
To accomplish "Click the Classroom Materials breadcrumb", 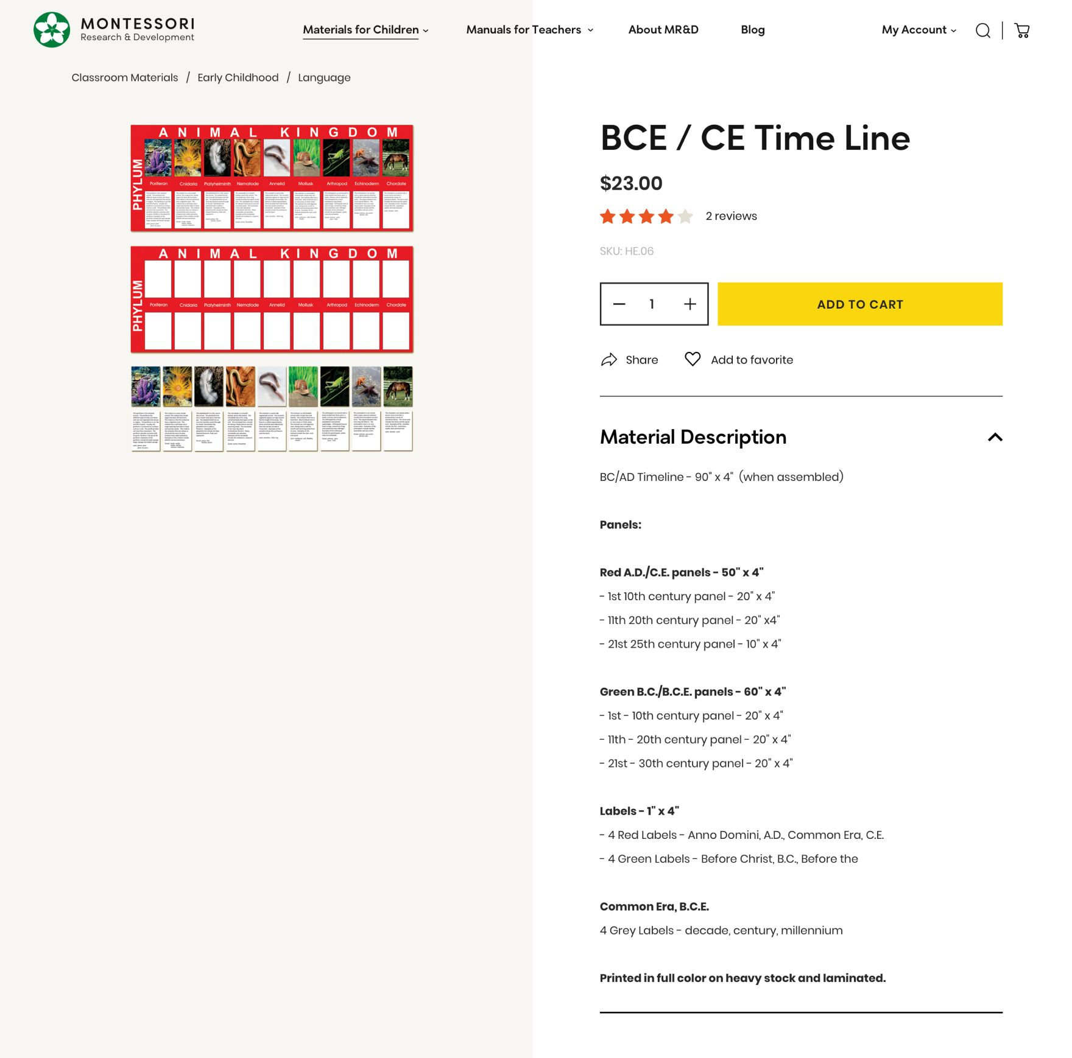I will [x=125, y=77].
